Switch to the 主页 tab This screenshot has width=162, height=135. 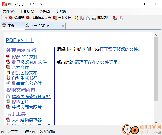[13, 26]
